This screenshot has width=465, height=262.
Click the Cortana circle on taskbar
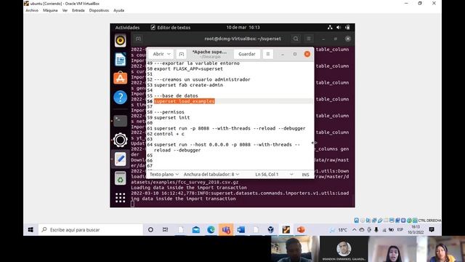(x=150, y=230)
